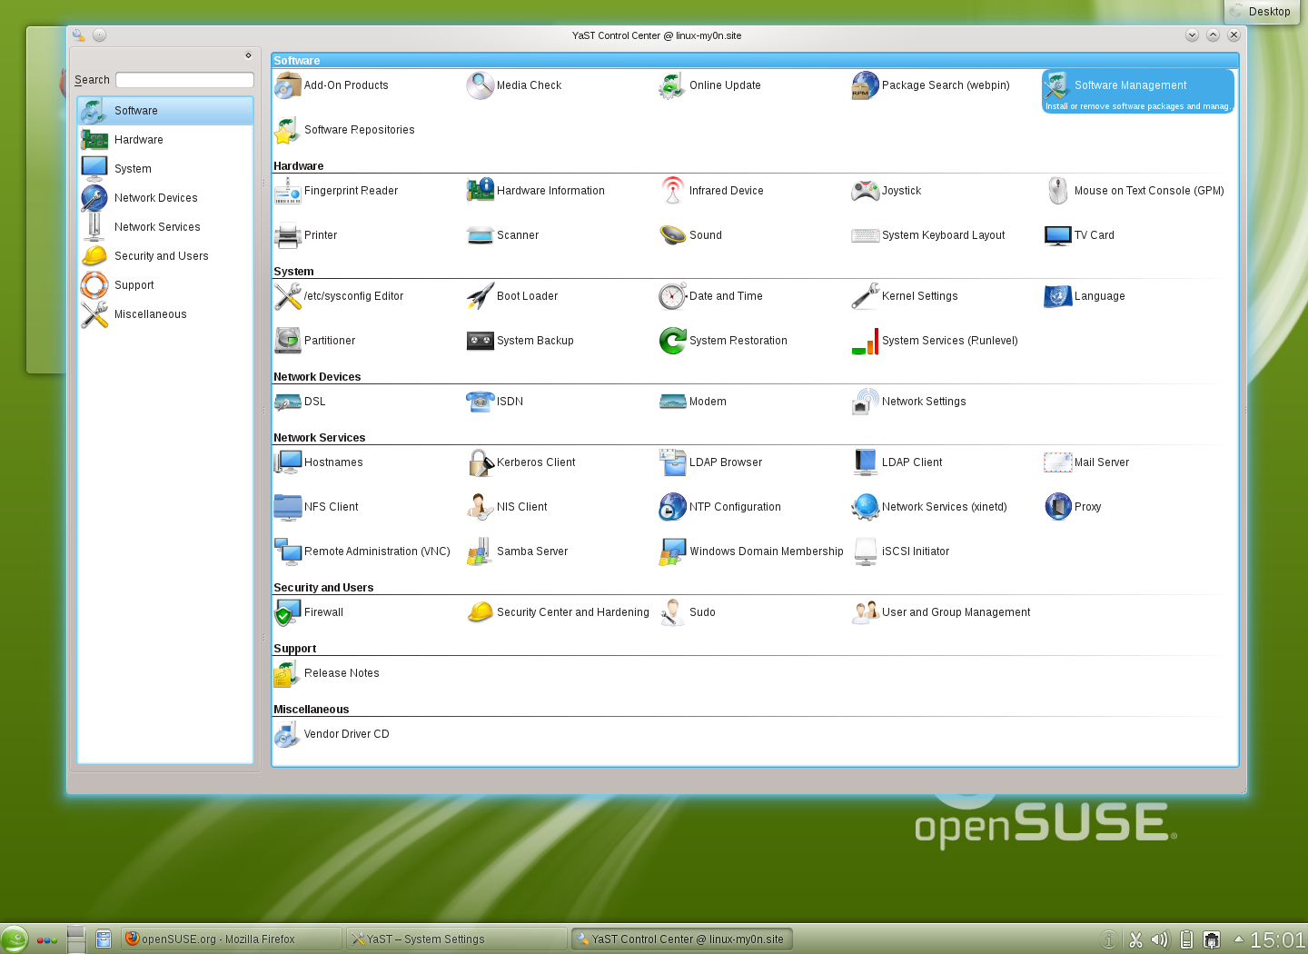Switch to YaST System Settings taskbar entry
Viewport: 1308px width, 954px height.
click(x=457, y=939)
